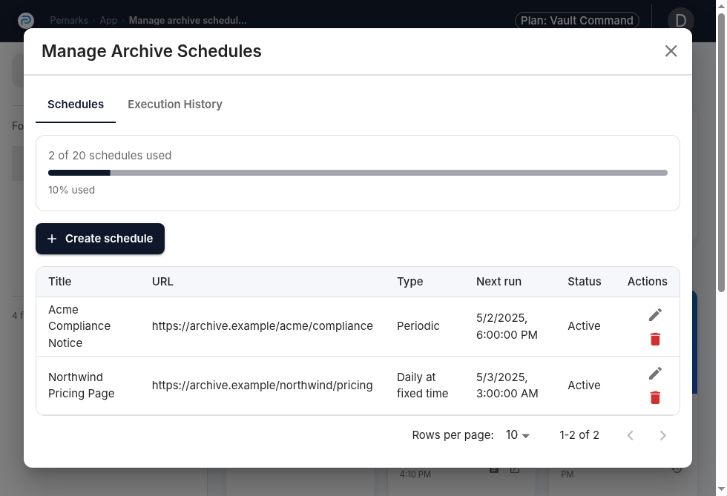This screenshot has width=727, height=496.
Task: Click the 10% used label
Action: tap(71, 190)
